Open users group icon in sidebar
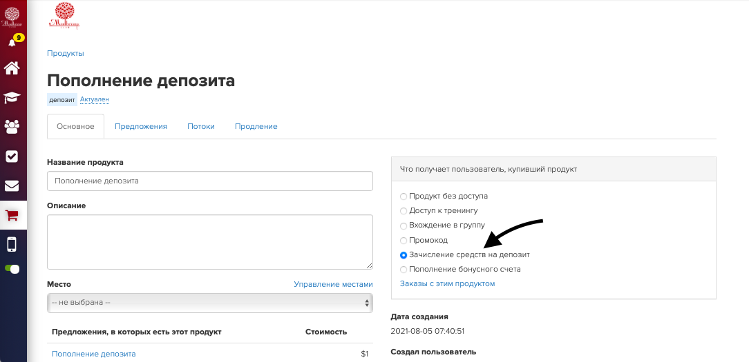This screenshot has width=749, height=362. [x=12, y=126]
